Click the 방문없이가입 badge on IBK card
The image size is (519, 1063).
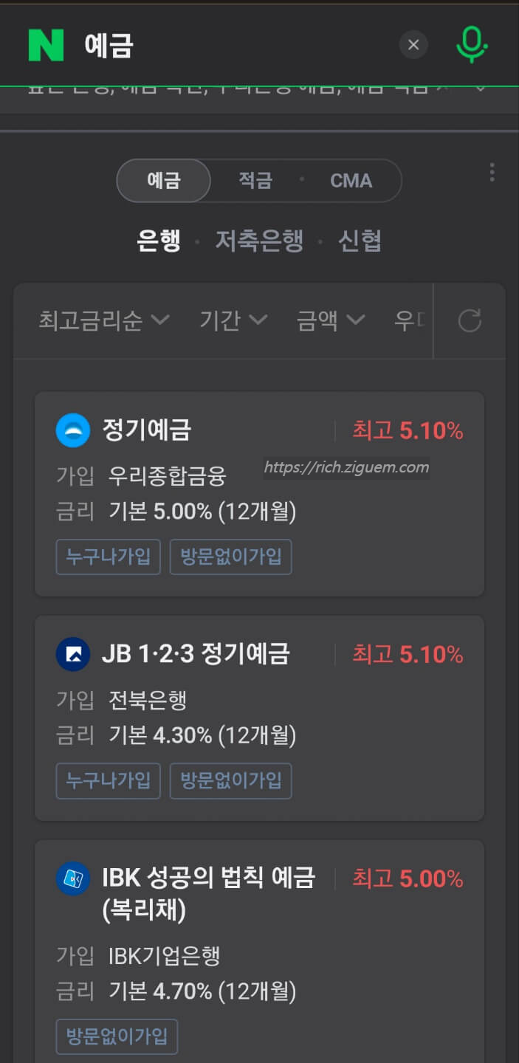coord(117,1036)
